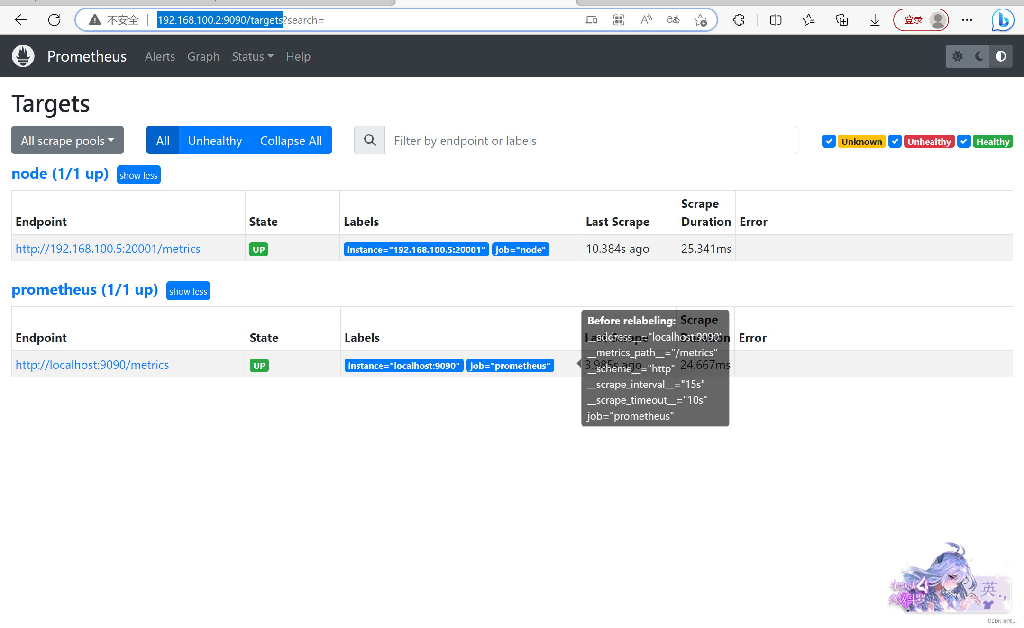Open the All scrape pools dropdown

click(x=67, y=140)
